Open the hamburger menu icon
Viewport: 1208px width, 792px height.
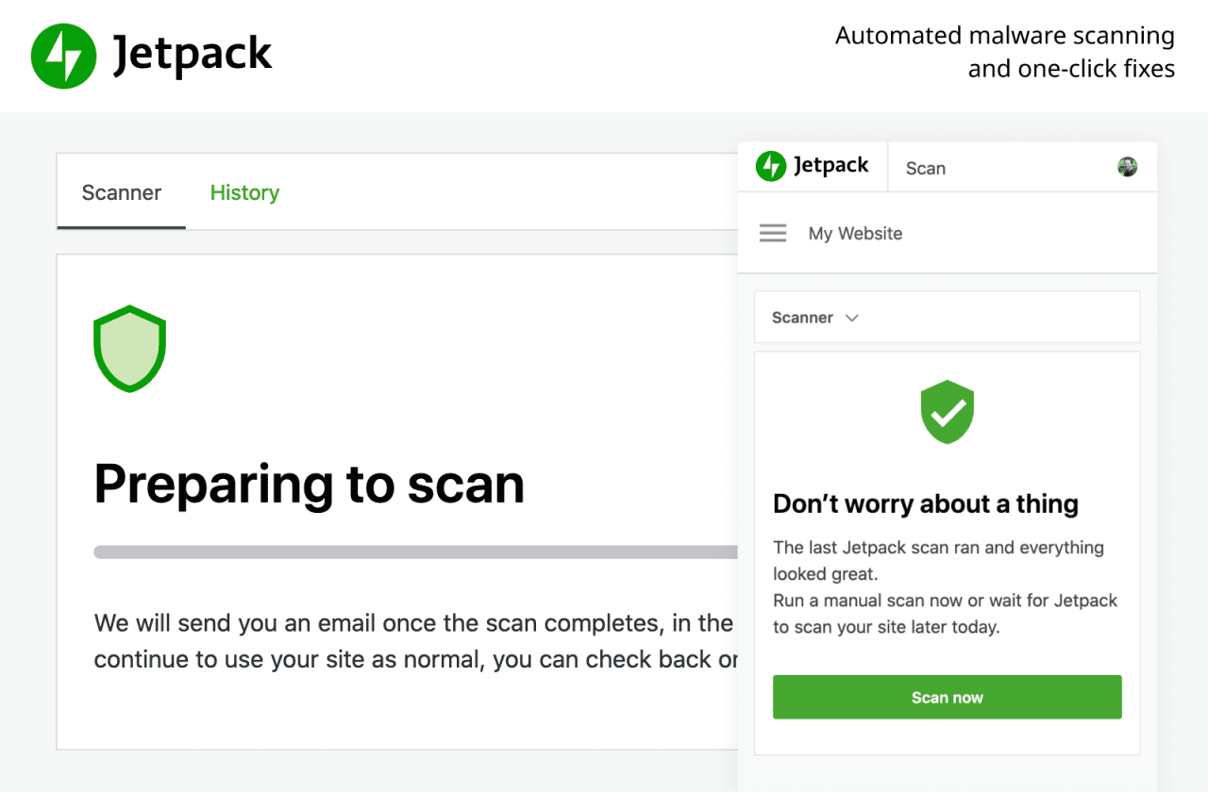[x=773, y=233]
